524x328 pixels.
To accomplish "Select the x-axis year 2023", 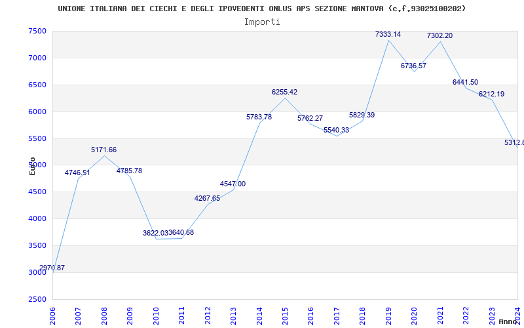I will tap(492, 316).
